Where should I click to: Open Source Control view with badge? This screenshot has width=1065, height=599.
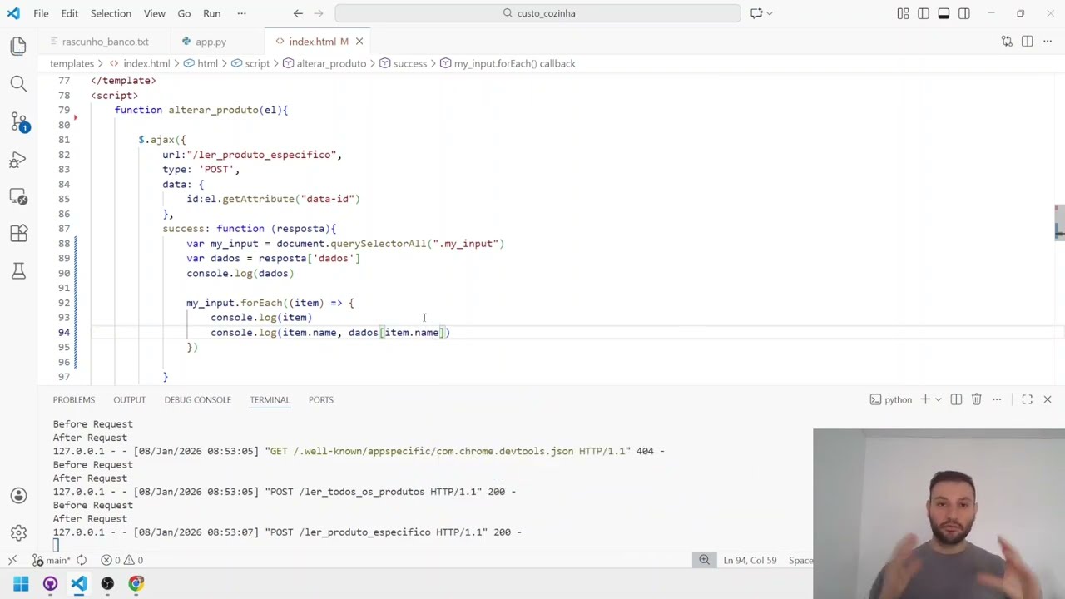tap(18, 121)
